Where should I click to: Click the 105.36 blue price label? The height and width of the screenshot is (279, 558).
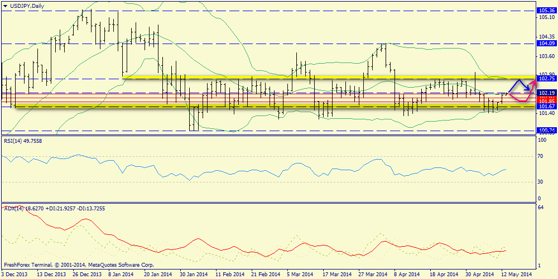tap(546, 11)
